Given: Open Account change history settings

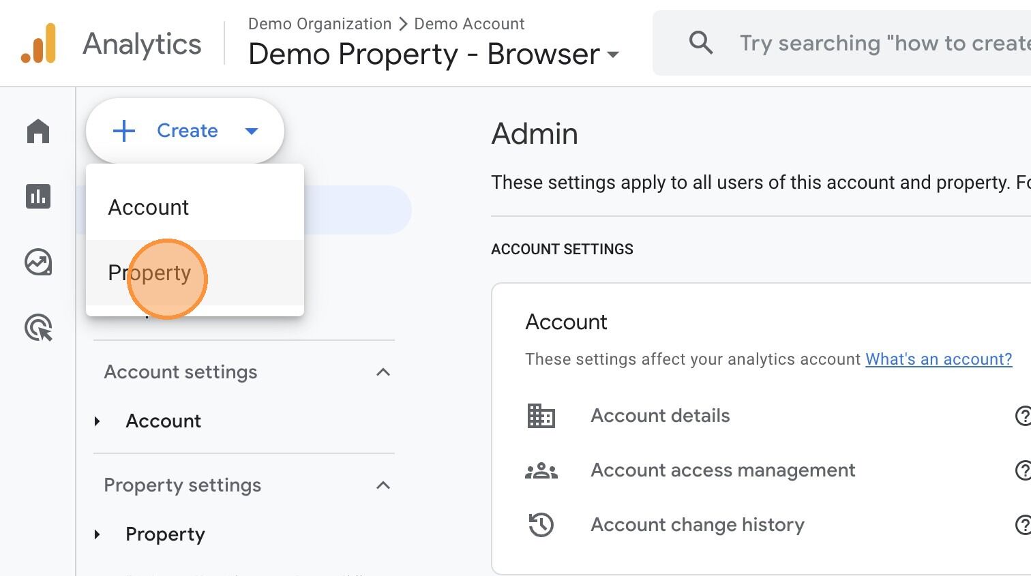Looking at the screenshot, I should [x=697, y=525].
